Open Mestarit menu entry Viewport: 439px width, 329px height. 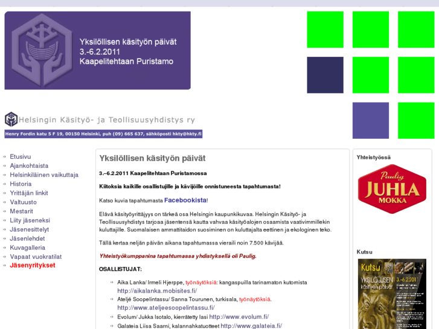click(x=21, y=211)
